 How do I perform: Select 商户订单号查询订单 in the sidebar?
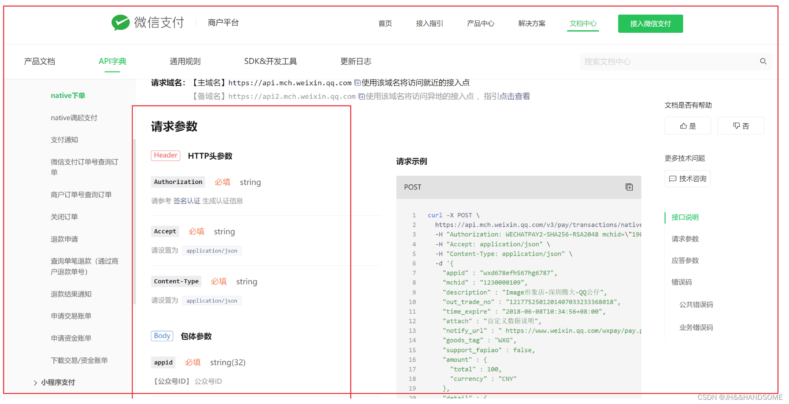click(81, 195)
